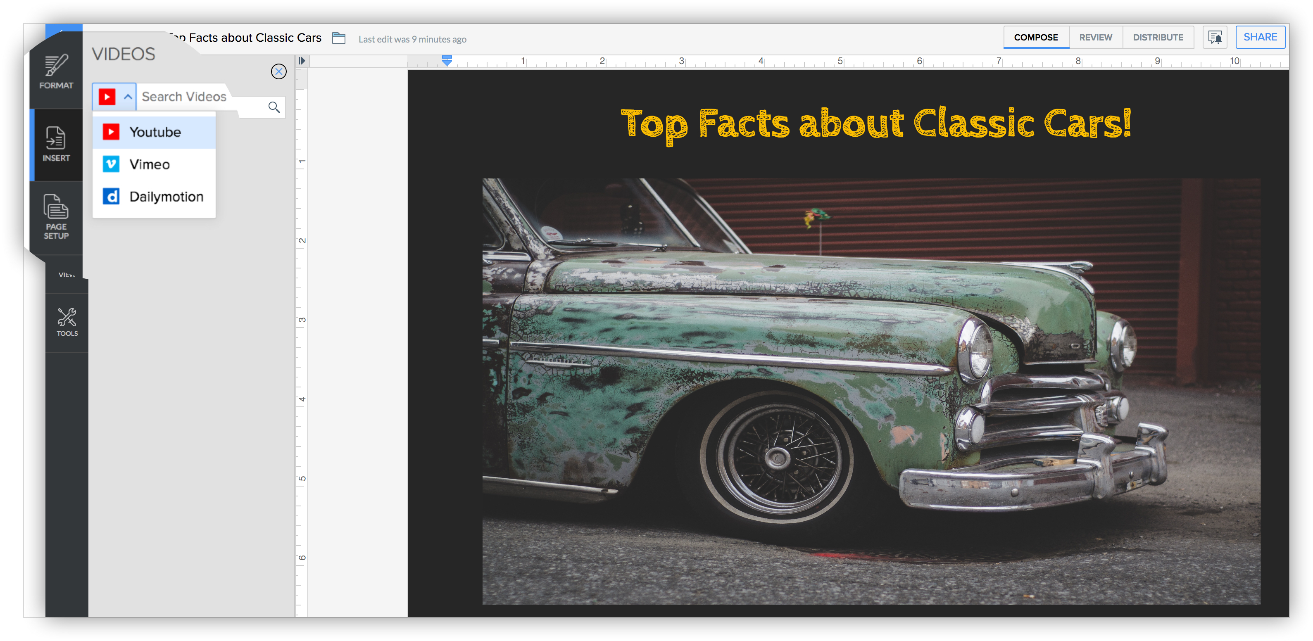Click the search magnifier icon

tap(274, 107)
